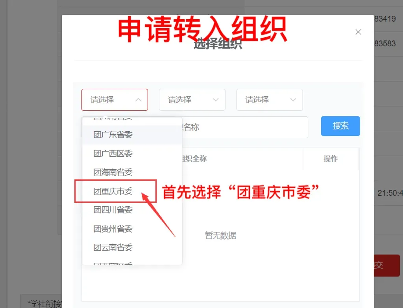This screenshot has width=403, height=308.
Task: Select 团贵州省委 in the dropdown
Action: pos(113,229)
